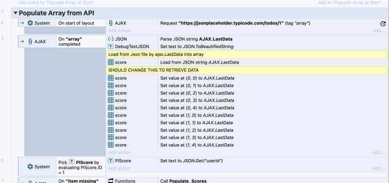Select the Pick PlScore by evaluating condition
This screenshot has width=389, height=183.
[81, 166]
